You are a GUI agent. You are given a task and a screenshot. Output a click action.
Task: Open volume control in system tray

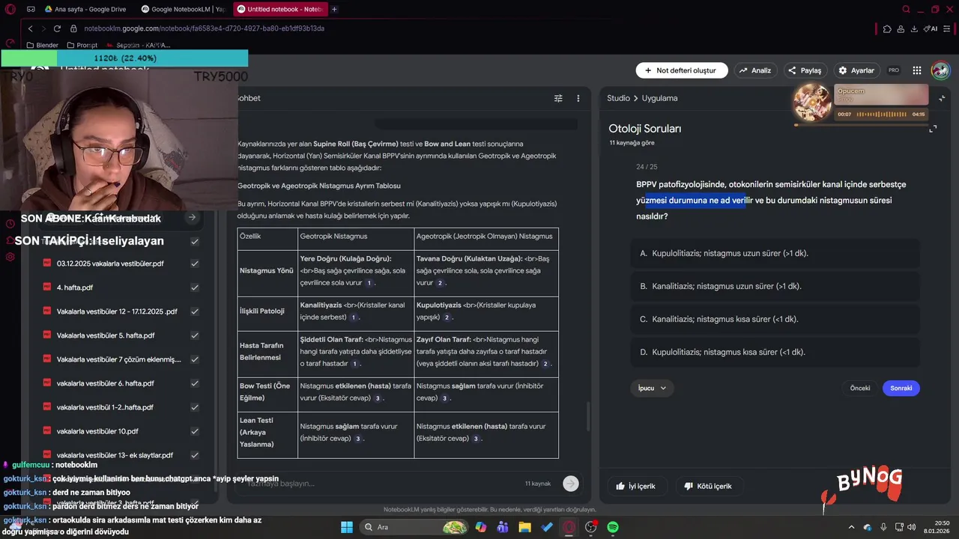click(x=912, y=527)
